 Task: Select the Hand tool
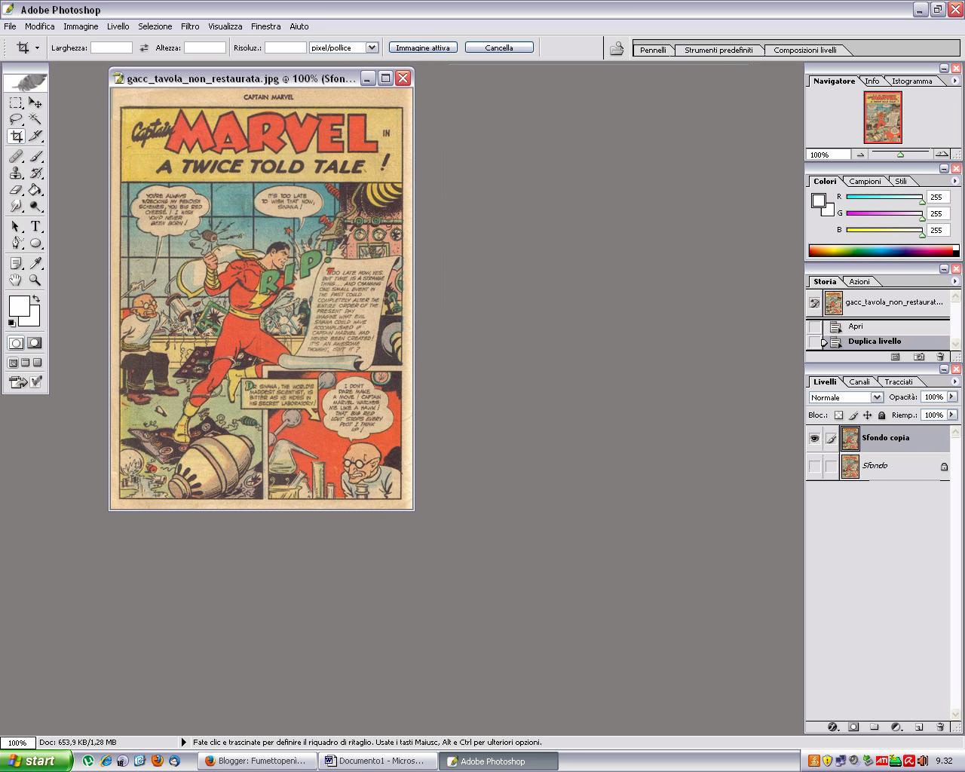(16, 280)
